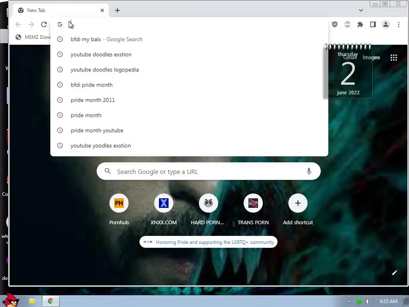409x307 pixels.
Task: Click the Google G icon in address bar
Action: [60, 24]
